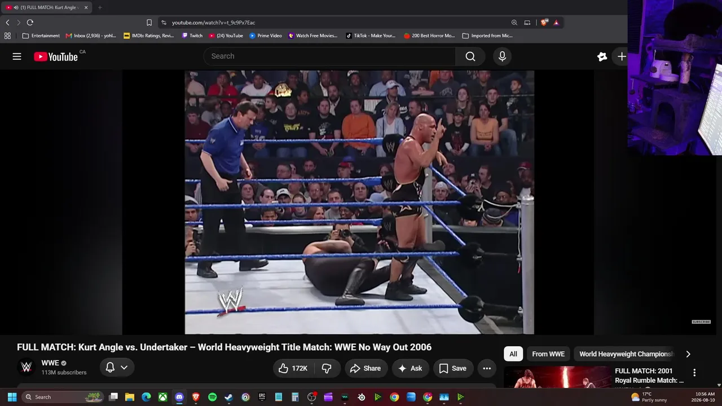
Task: Click the browser address bar URL
Action: coord(214,23)
